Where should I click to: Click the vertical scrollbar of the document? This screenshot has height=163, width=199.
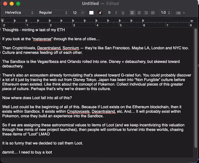196,88
